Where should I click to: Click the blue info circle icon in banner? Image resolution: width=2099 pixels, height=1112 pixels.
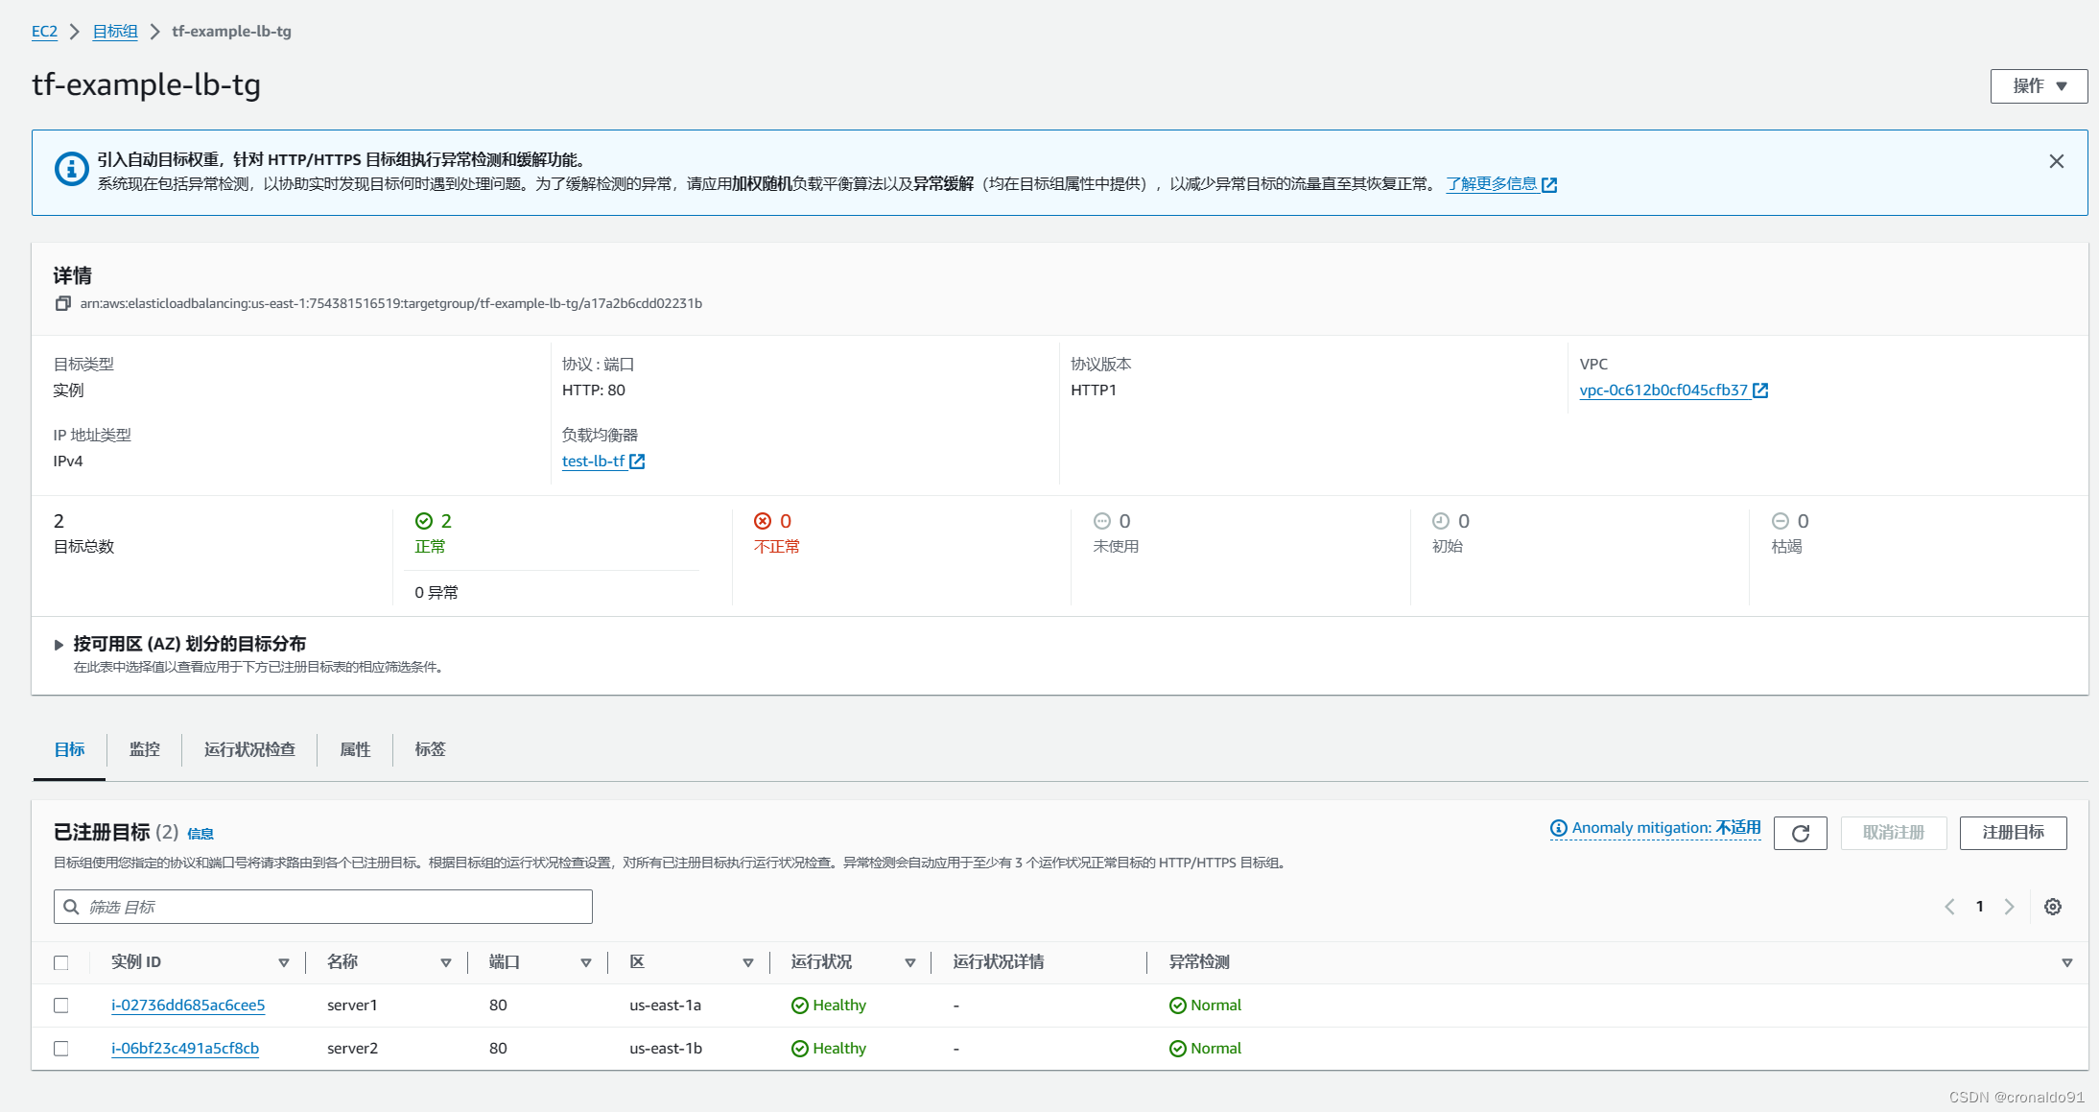pyautogui.click(x=71, y=169)
